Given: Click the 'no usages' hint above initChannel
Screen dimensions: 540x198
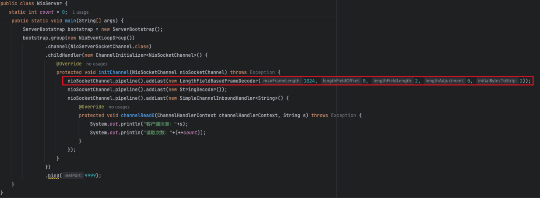Looking at the screenshot, I should pos(97,64).
